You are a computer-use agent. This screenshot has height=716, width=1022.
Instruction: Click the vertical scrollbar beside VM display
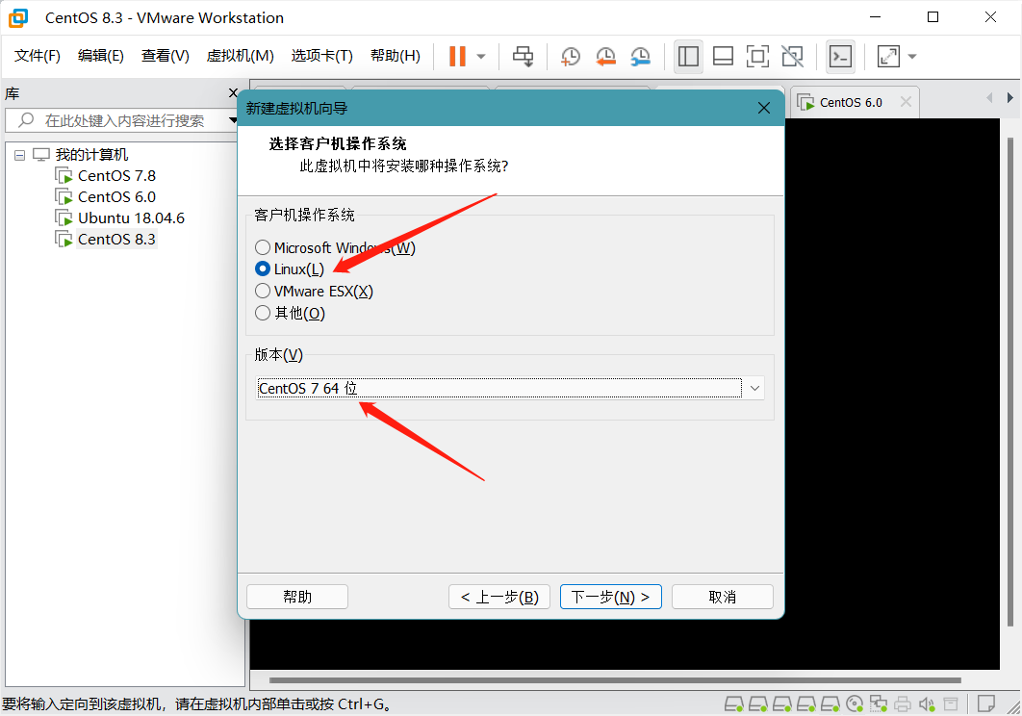tap(1009, 381)
